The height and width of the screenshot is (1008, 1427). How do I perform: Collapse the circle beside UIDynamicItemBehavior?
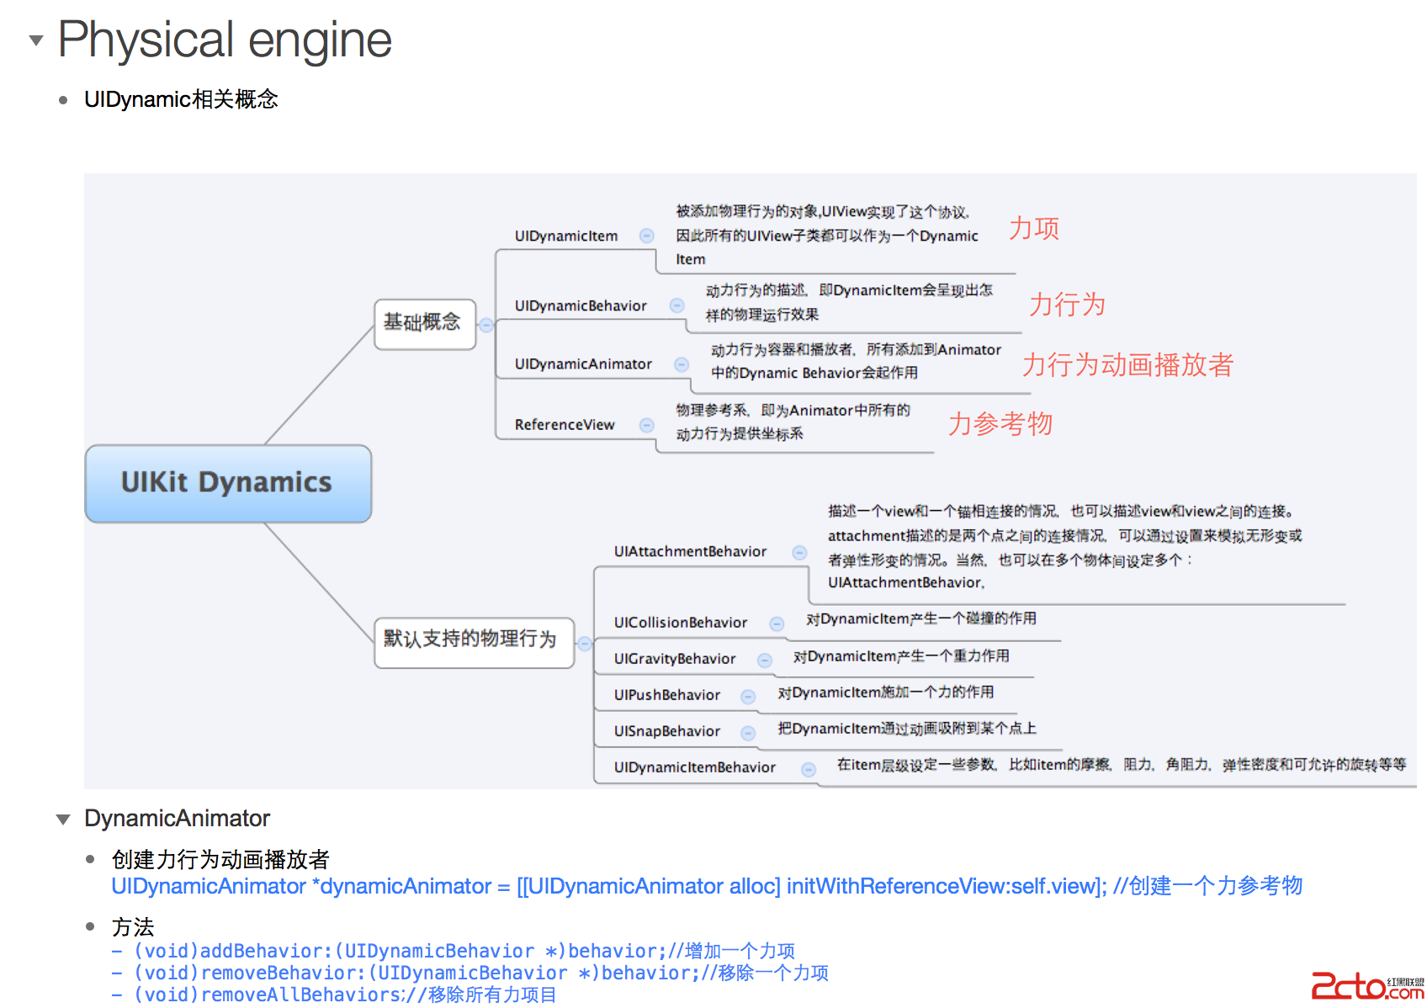808,768
